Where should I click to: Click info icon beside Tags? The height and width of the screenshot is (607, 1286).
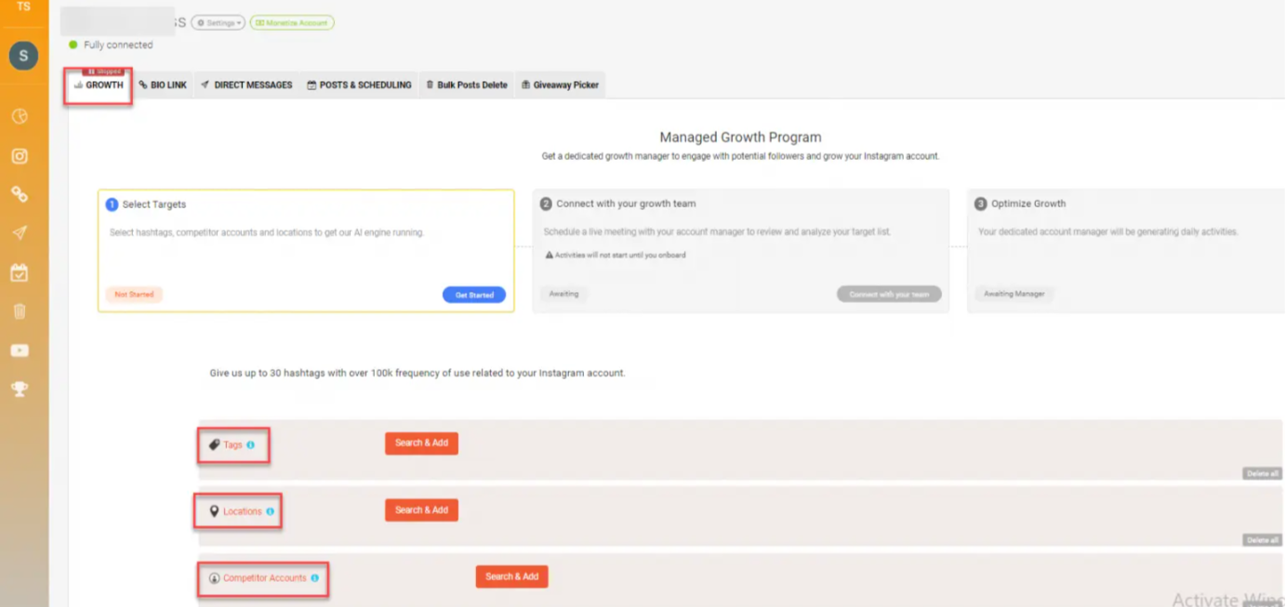tap(250, 445)
